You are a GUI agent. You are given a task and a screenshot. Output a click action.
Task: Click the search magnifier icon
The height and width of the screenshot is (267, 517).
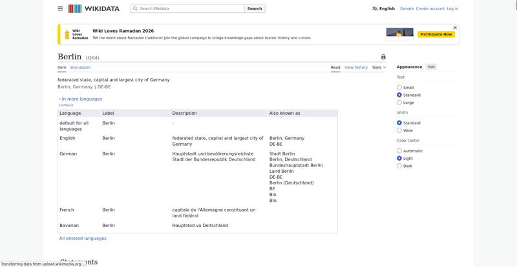pyautogui.click(x=135, y=9)
